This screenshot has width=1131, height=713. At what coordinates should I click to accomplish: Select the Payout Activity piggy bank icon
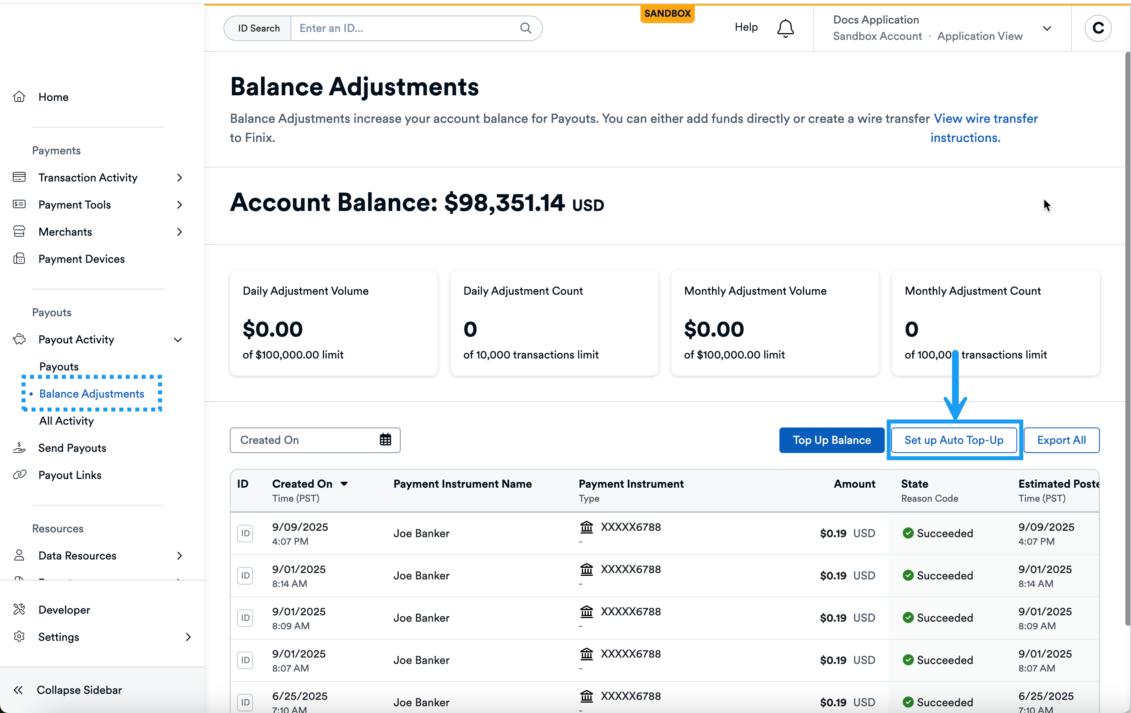[19, 339]
